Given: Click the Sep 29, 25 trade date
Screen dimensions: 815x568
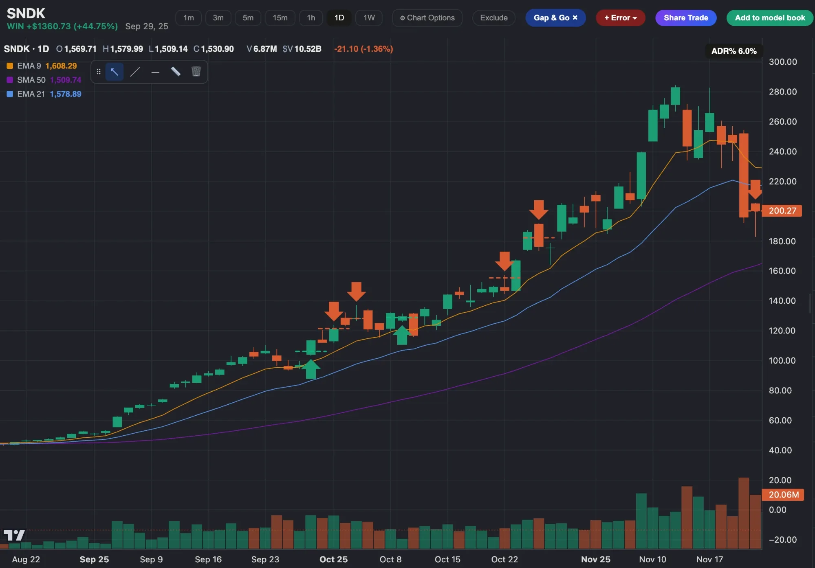Looking at the screenshot, I should pyautogui.click(x=147, y=26).
